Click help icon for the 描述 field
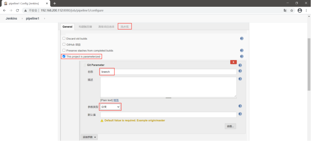The image size is (311, 141). [x=240, y=79]
